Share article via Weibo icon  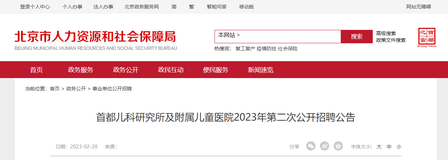coord(325,146)
